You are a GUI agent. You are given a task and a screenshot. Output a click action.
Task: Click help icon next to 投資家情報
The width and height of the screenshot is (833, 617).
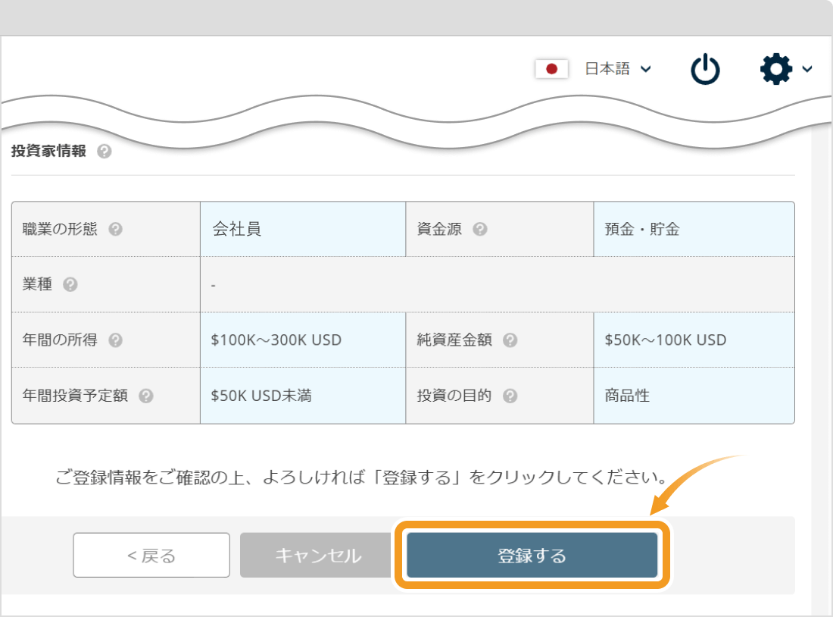105,152
